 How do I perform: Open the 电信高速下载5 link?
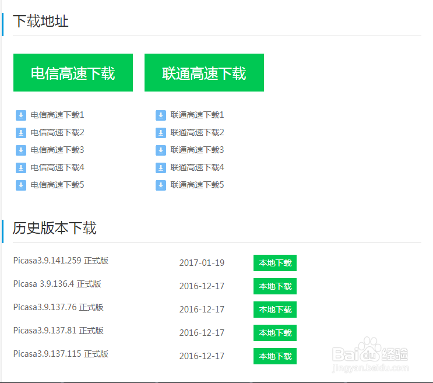(x=57, y=185)
